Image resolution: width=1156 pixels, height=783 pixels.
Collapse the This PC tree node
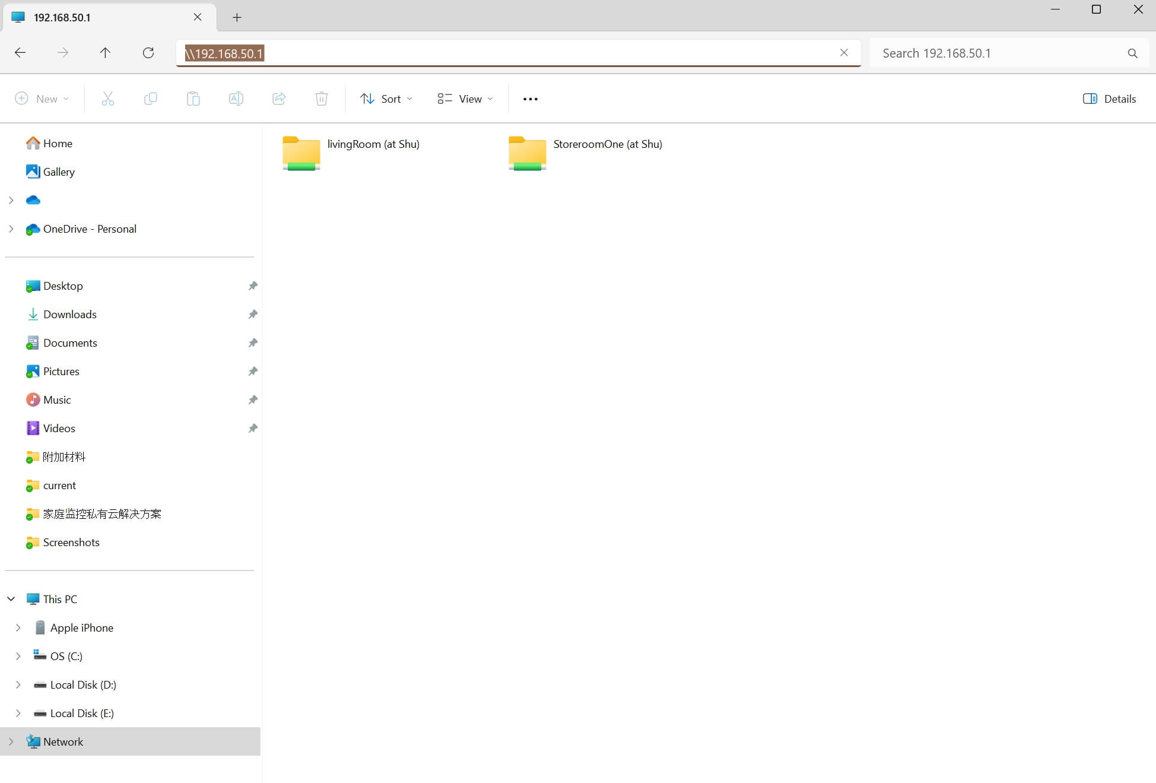point(11,599)
